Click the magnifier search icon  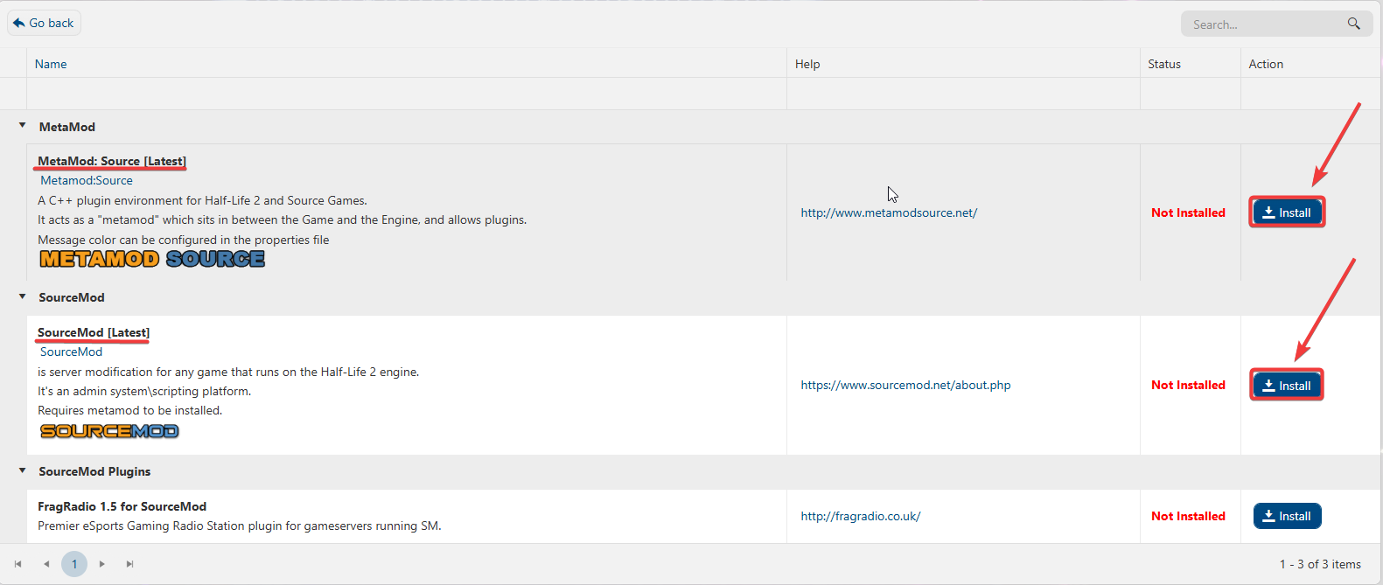tap(1353, 24)
